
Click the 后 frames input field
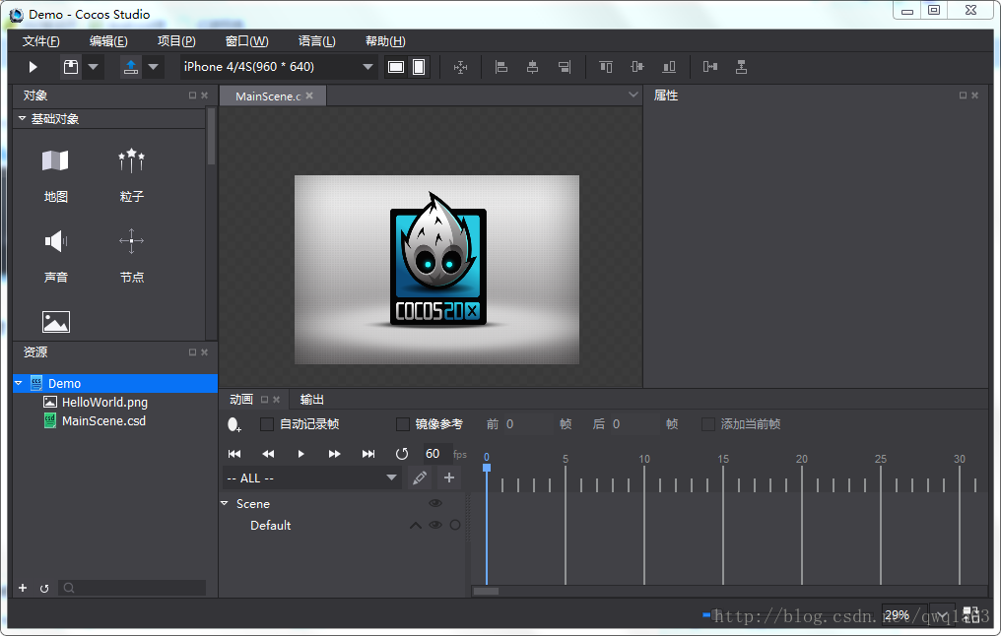click(x=634, y=424)
